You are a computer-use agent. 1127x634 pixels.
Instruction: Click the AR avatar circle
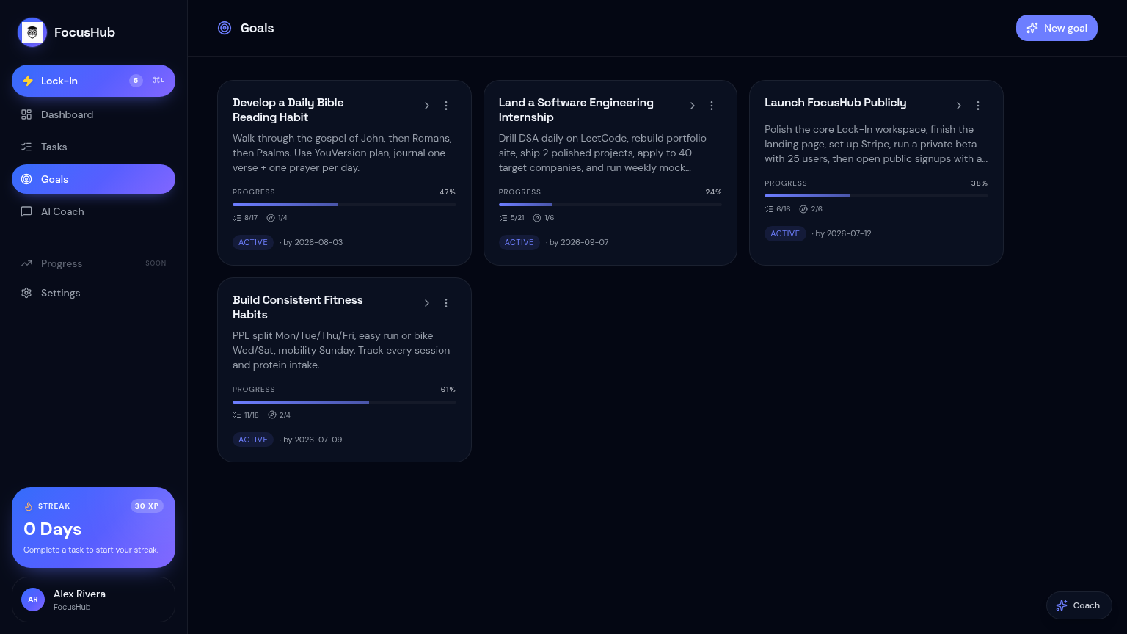pyautogui.click(x=33, y=600)
